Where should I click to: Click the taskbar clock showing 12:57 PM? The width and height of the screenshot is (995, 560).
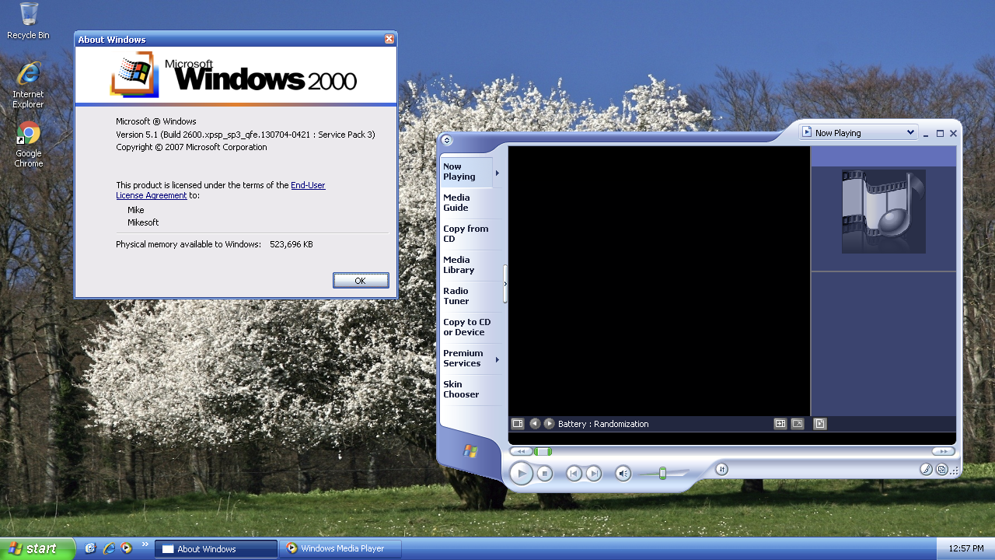(x=966, y=549)
